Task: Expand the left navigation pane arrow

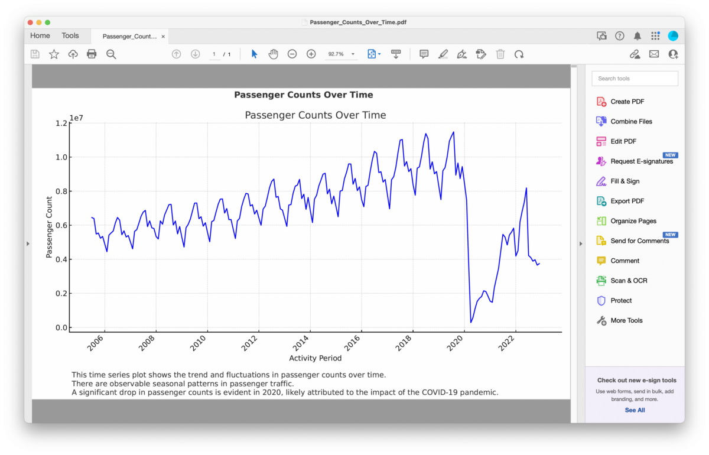Action: tap(27, 243)
